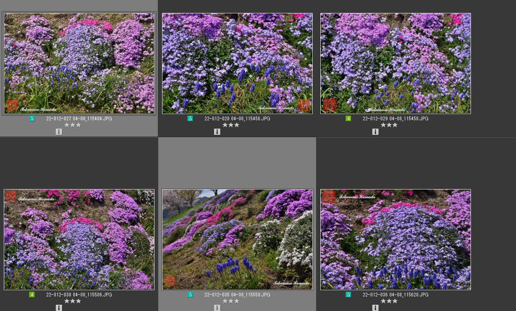516x311 pixels.
Task: Click third star under 22-012-028 filename
Action: tap(237, 125)
